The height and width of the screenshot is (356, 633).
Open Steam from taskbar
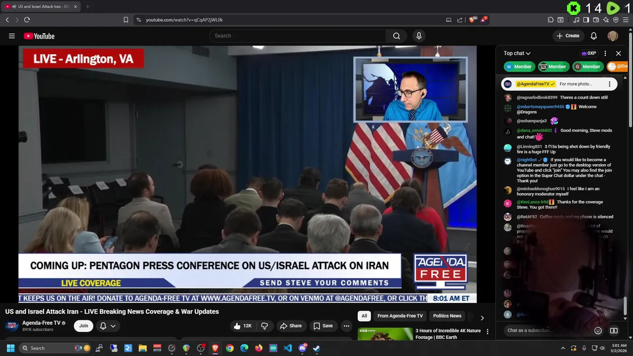point(316,348)
